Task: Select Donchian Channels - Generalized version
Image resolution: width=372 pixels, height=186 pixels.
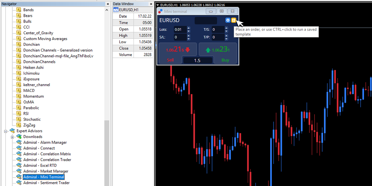Action: tap(58, 50)
